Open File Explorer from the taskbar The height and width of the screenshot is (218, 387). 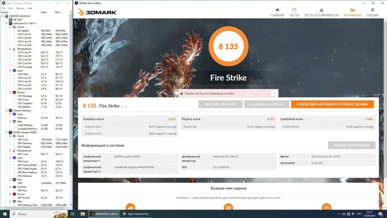[x=83, y=214]
